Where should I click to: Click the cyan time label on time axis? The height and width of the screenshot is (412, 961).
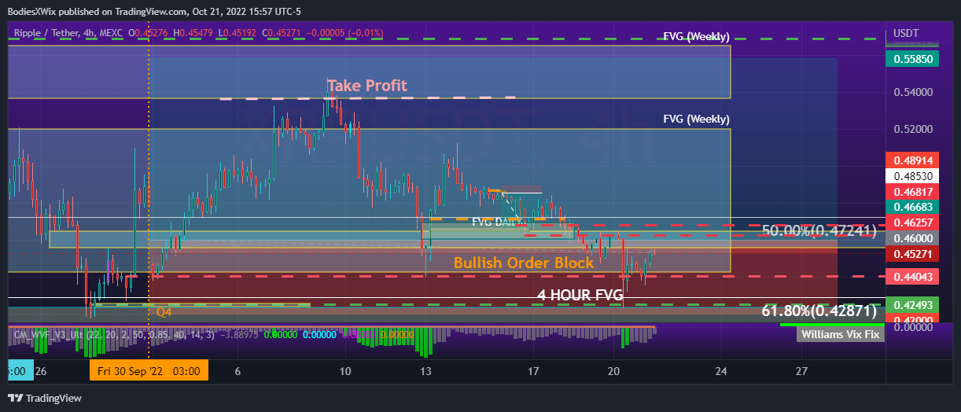tap(20, 370)
